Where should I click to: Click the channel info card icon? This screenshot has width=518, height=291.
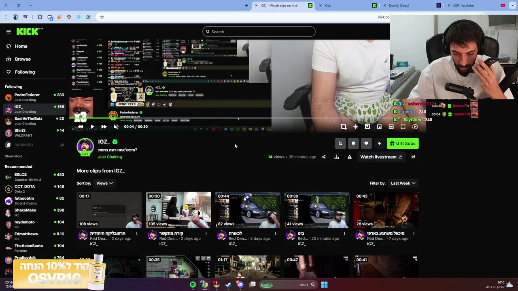coord(340,143)
